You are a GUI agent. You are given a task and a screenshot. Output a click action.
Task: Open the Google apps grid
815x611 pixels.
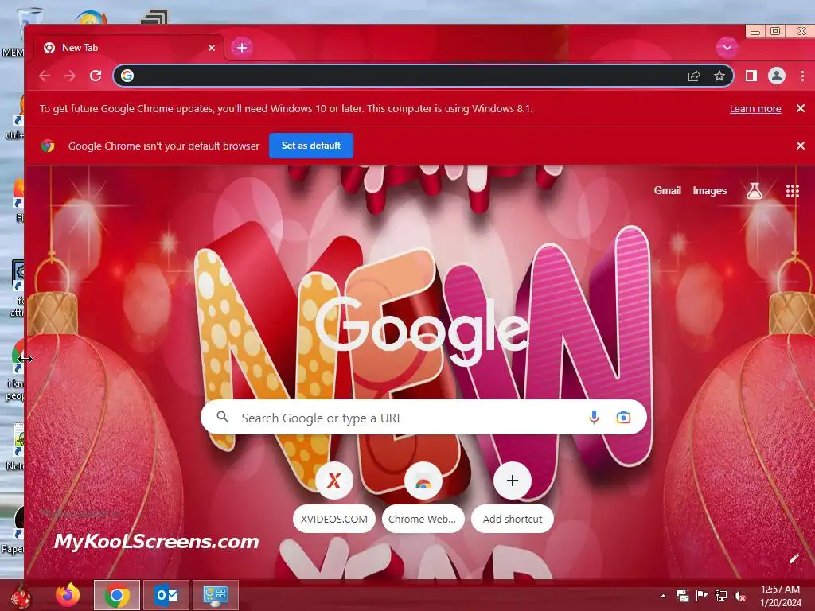click(792, 191)
